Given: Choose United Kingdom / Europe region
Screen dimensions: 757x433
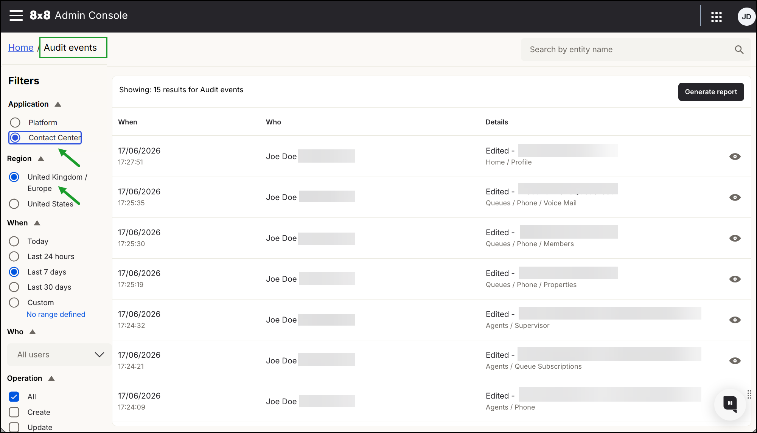Looking at the screenshot, I should (x=14, y=177).
